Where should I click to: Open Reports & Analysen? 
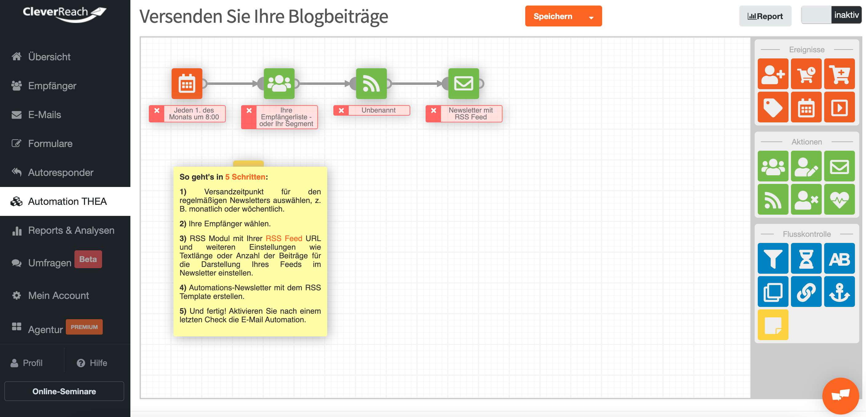(x=65, y=230)
